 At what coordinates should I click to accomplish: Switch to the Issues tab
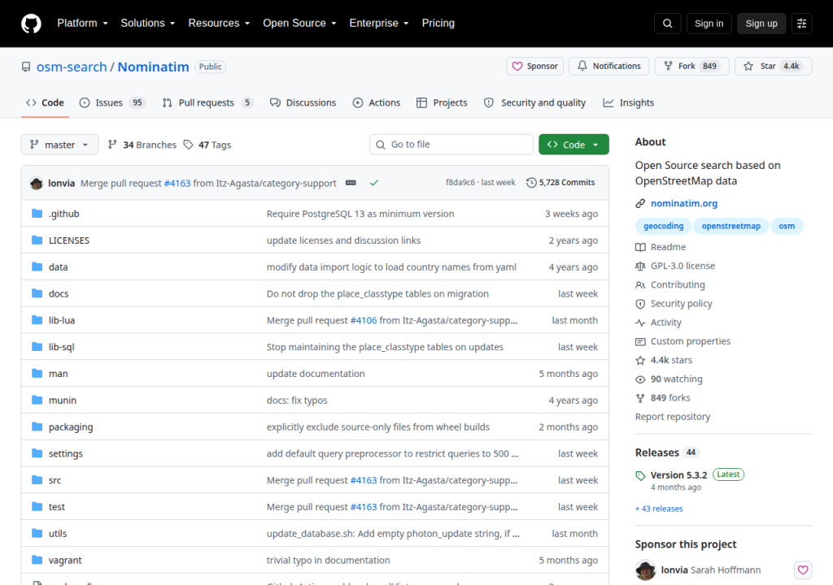(112, 102)
